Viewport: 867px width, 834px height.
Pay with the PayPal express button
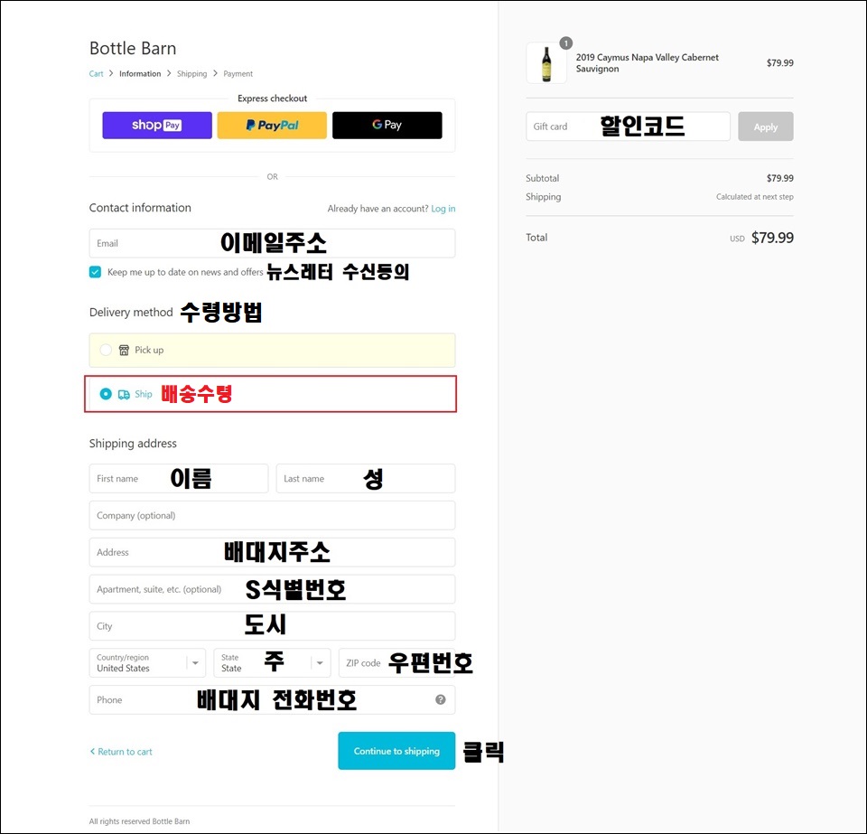tap(272, 125)
